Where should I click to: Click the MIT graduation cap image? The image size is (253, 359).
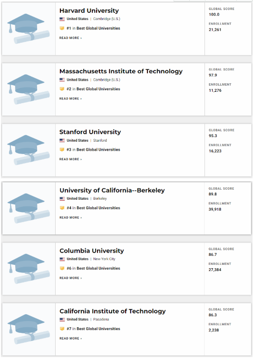(x=29, y=89)
